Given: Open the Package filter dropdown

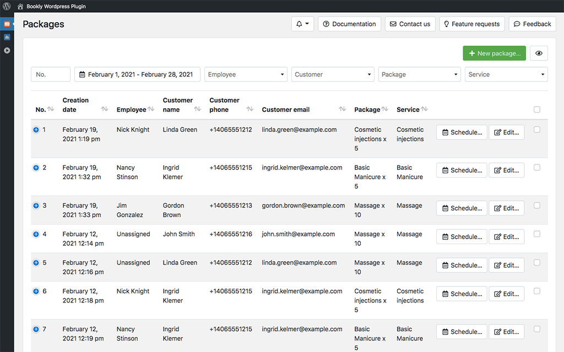Looking at the screenshot, I should 419,74.
